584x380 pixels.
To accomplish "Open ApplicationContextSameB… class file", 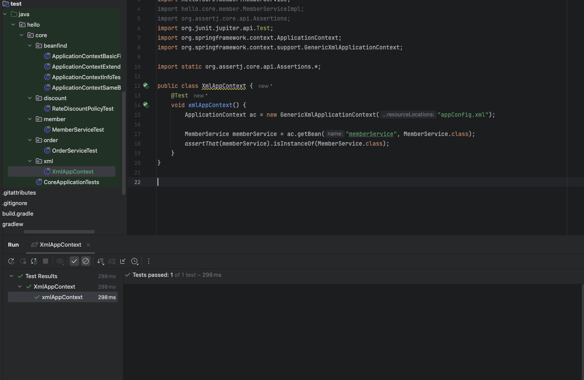I will [x=86, y=88].
